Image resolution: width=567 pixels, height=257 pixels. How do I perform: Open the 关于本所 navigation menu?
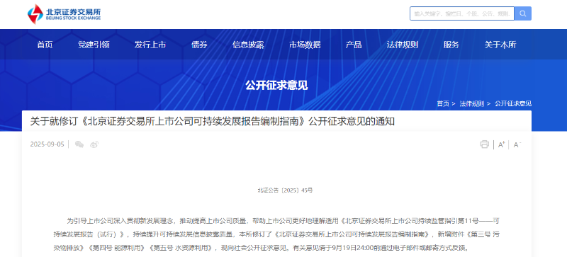(x=500, y=45)
